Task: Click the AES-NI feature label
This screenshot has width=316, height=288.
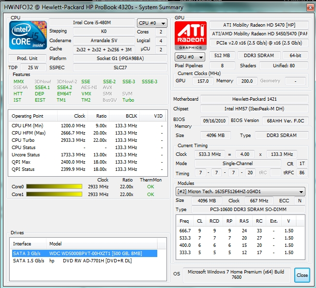Action: (89, 88)
